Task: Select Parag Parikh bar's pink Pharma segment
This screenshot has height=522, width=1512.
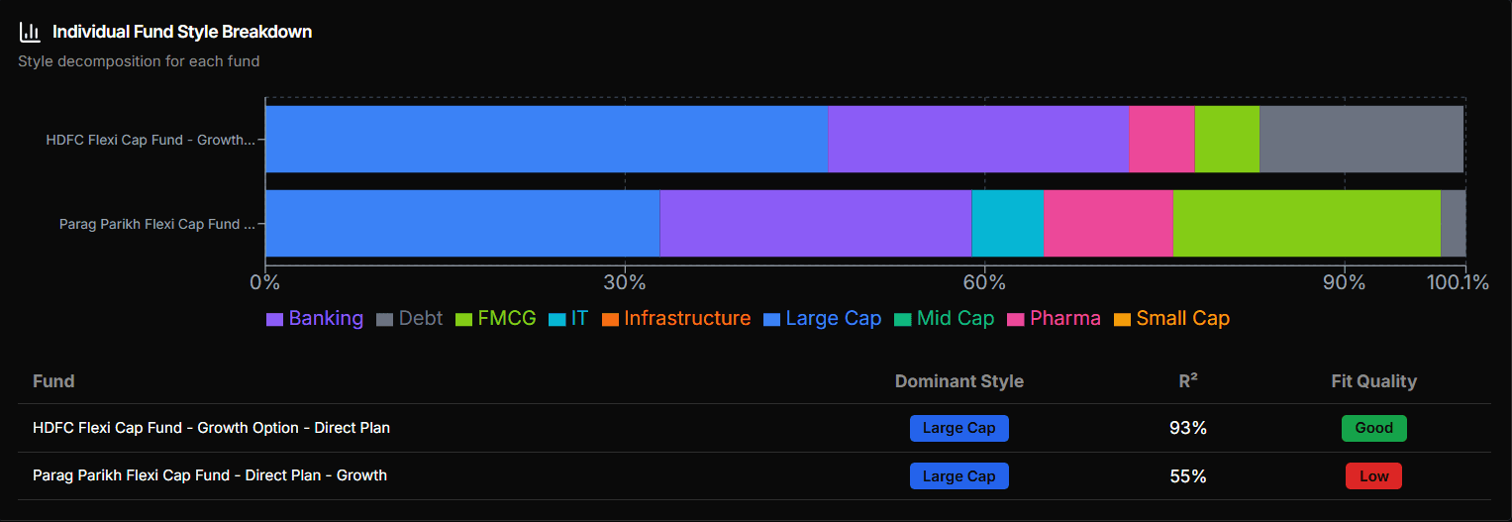Action: click(1108, 224)
